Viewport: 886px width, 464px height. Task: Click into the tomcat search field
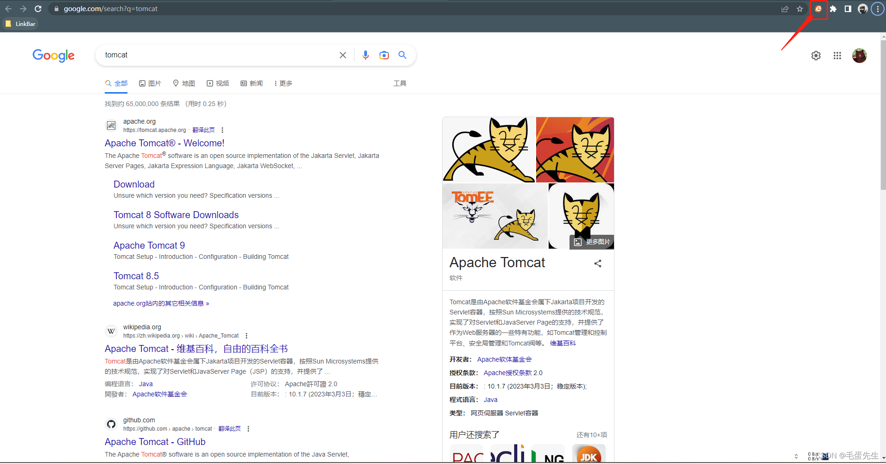coord(218,55)
